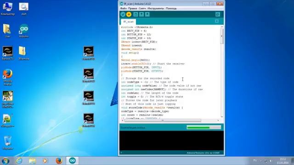Click the line "int RECV_PIN = 6;"
Image resolution: width=294 pixels, height=165 pixels.
pyautogui.click(x=134, y=31)
